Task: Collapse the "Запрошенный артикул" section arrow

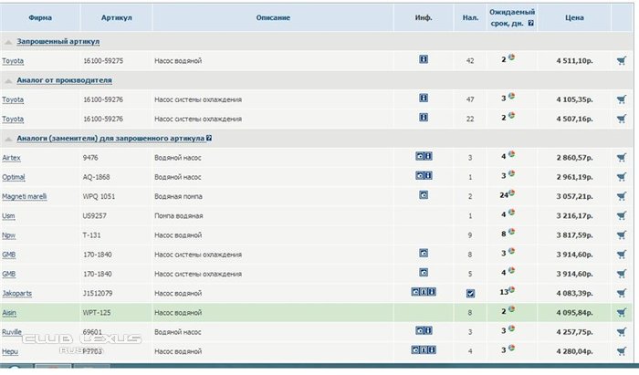Action: [x=8, y=42]
